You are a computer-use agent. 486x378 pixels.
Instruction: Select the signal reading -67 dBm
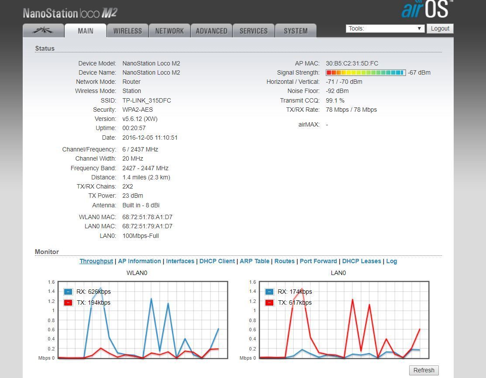419,72
